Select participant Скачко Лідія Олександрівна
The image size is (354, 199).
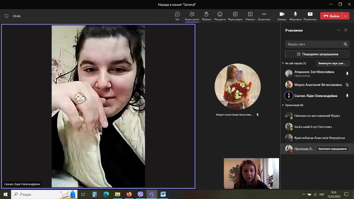point(317,96)
